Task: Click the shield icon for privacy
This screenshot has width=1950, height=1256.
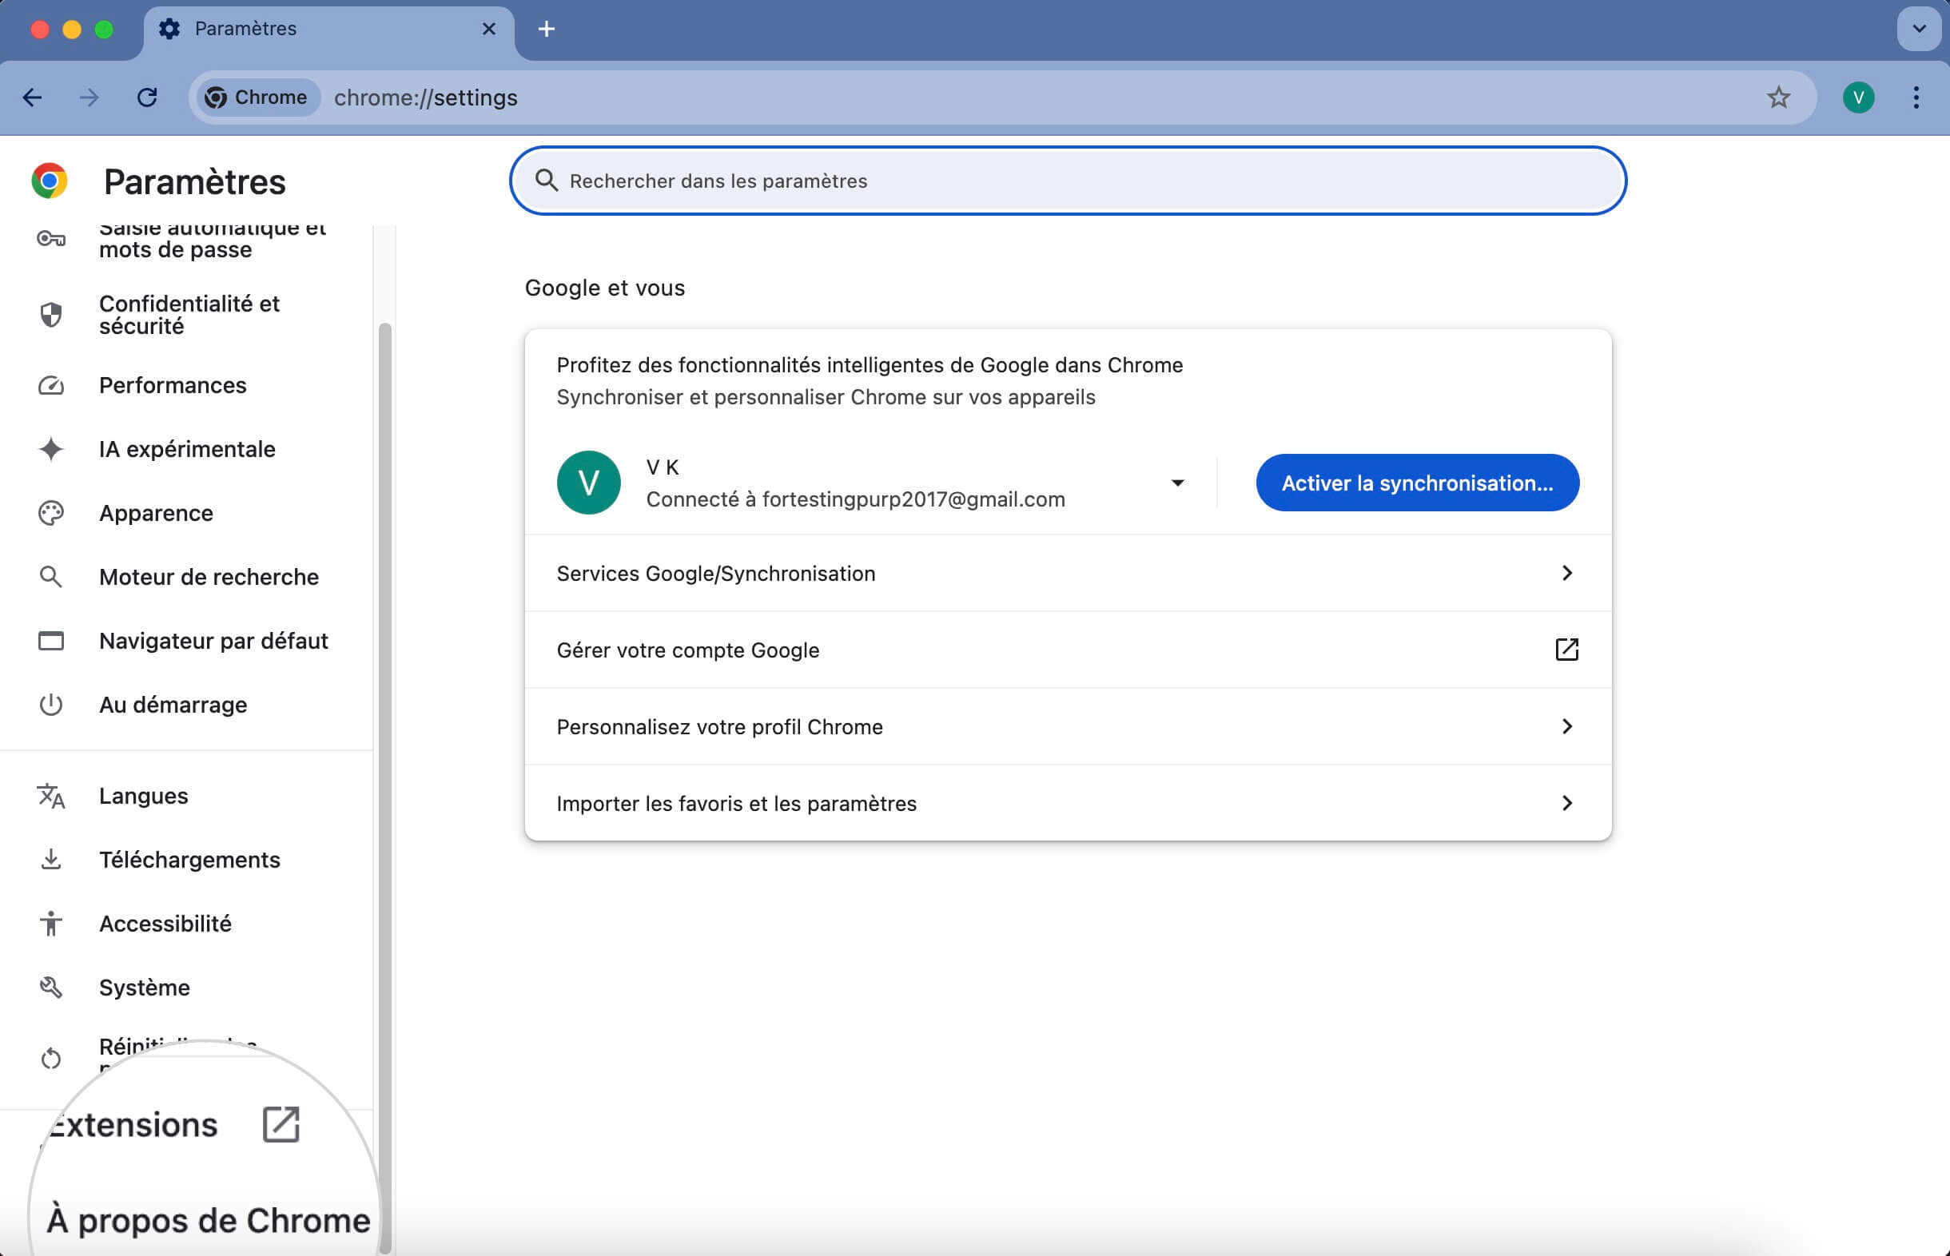Action: 50,315
